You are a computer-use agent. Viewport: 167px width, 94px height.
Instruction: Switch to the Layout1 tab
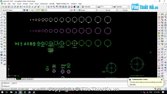[24, 79]
